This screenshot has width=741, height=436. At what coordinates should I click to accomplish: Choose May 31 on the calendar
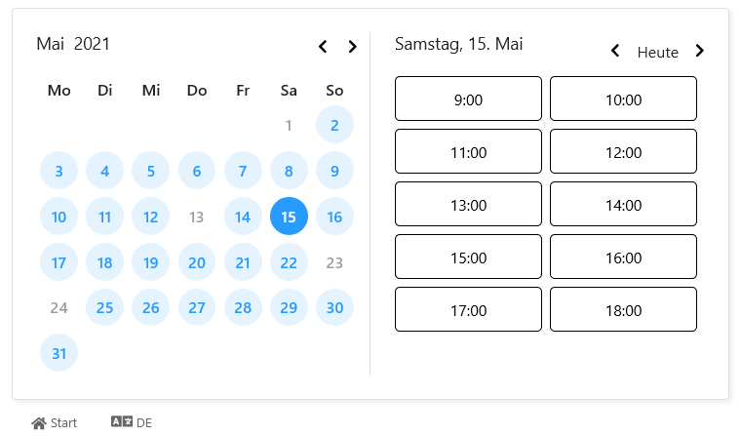[x=58, y=353]
